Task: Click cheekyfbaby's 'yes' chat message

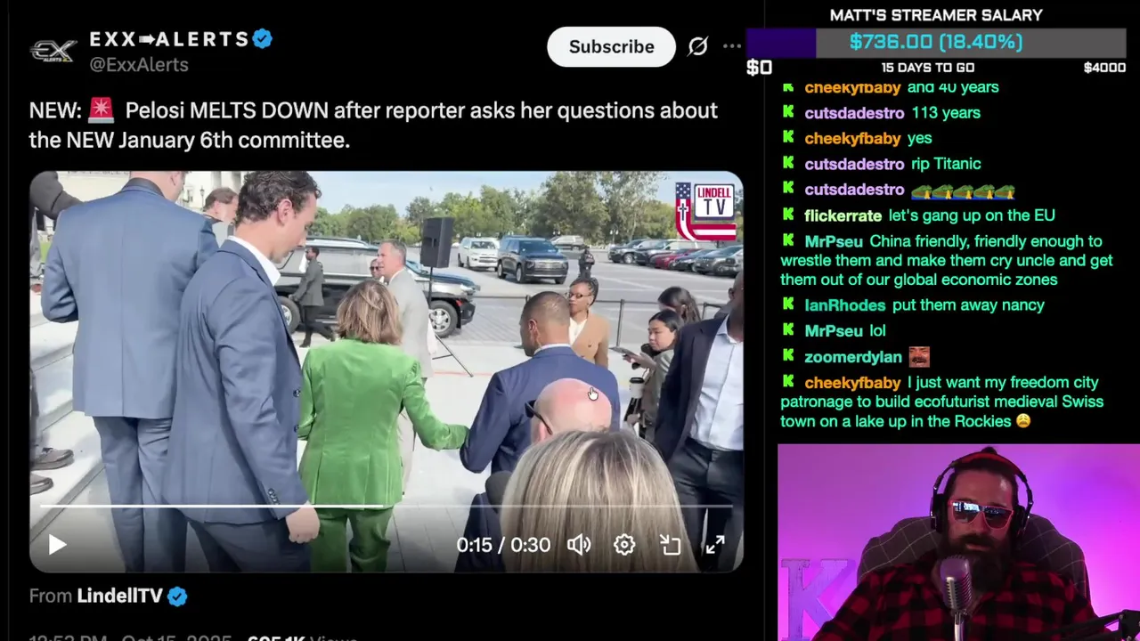Action: pos(919,139)
